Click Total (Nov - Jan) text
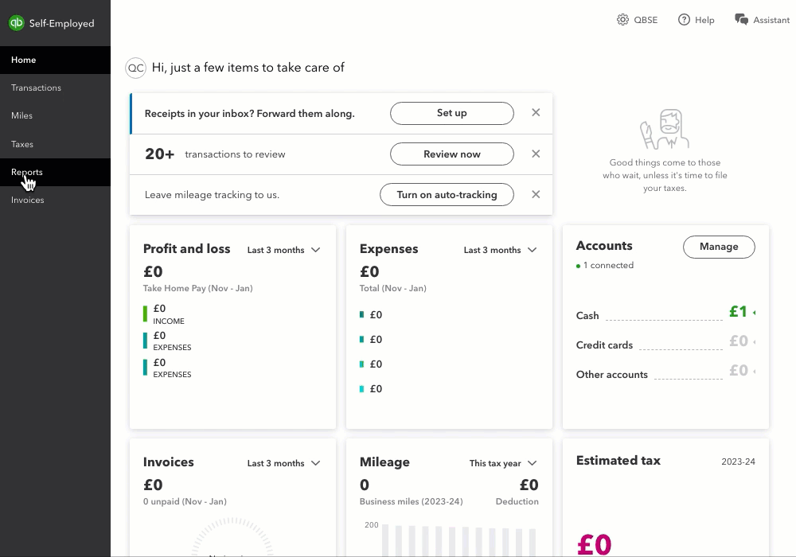 (393, 288)
